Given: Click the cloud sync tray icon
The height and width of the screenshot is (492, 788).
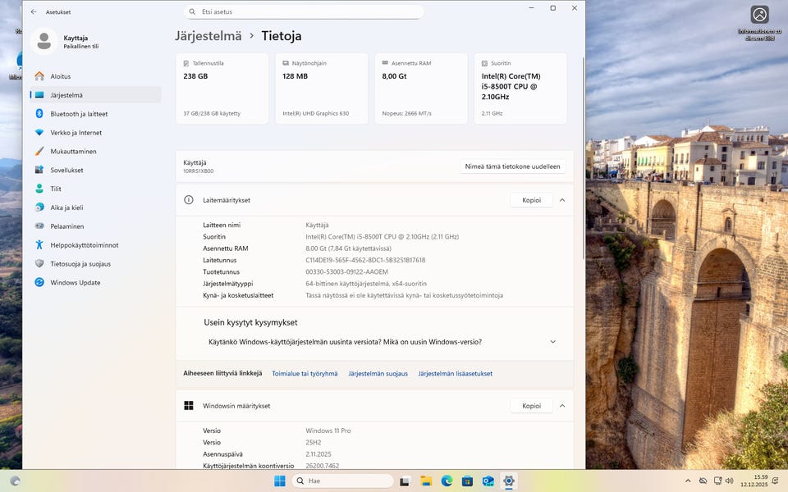Looking at the screenshot, I should point(703,481).
